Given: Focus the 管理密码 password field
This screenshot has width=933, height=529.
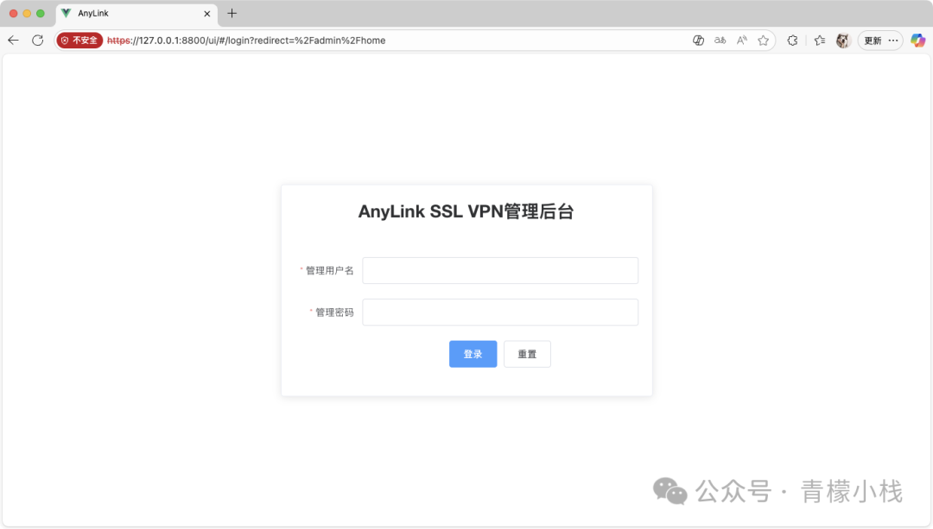Looking at the screenshot, I should pyautogui.click(x=500, y=312).
